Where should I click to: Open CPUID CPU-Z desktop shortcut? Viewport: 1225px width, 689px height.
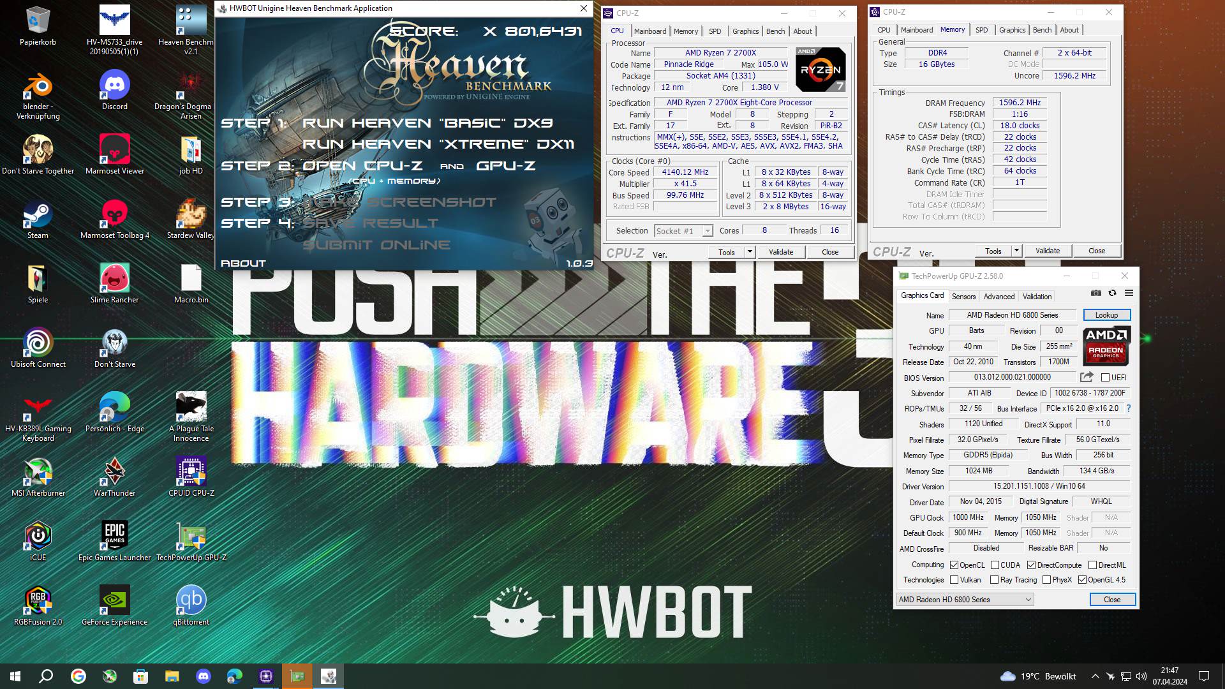click(x=191, y=477)
